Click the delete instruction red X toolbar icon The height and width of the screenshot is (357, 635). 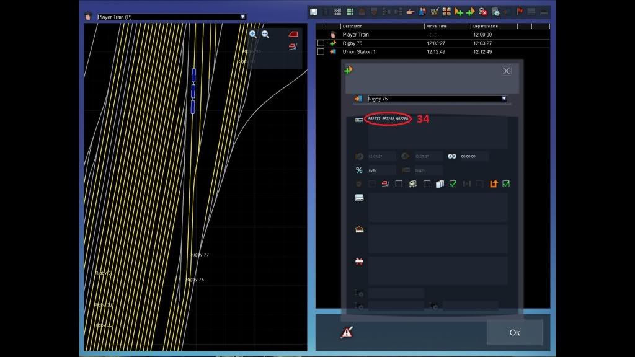coord(482,12)
